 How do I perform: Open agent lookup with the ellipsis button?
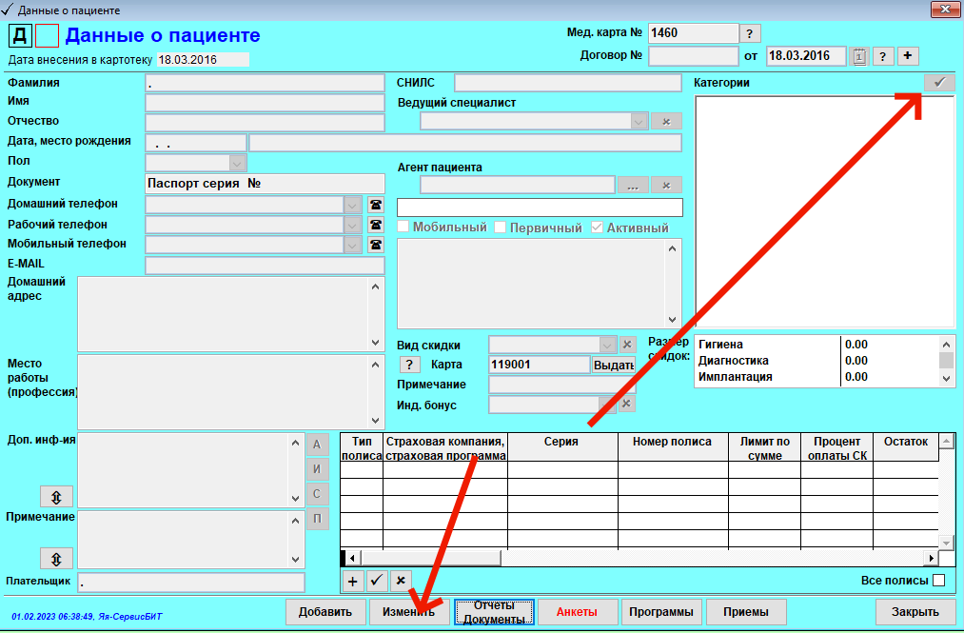click(632, 186)
